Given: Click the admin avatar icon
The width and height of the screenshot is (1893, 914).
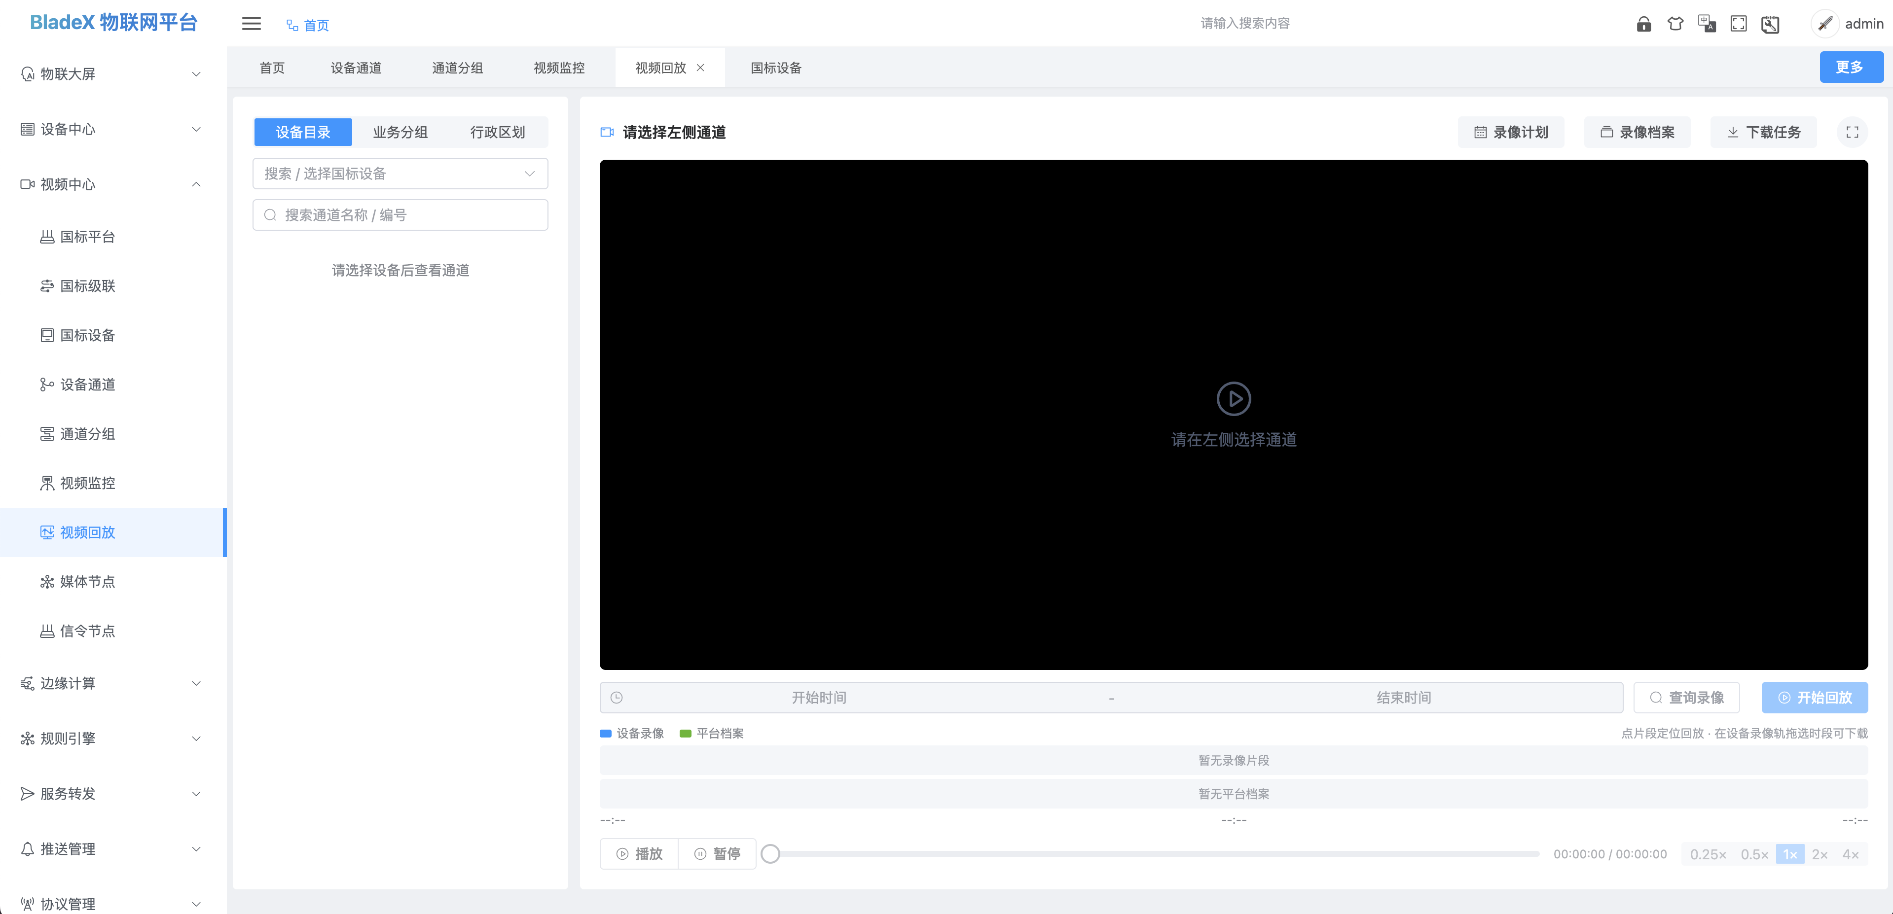Looking at the screenshot, I should tap(1824, 24).
